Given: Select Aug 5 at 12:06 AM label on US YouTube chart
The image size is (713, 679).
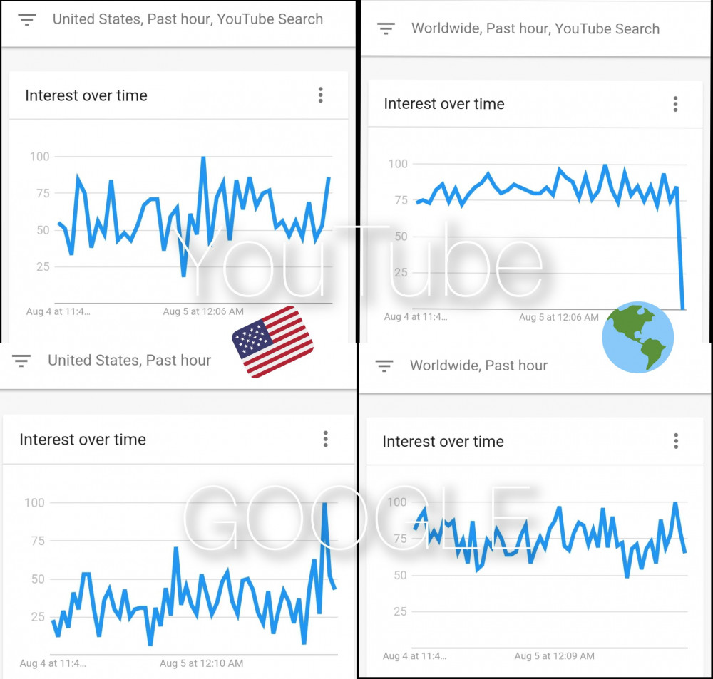Looking at the screenshot, I should click(203, 311).
